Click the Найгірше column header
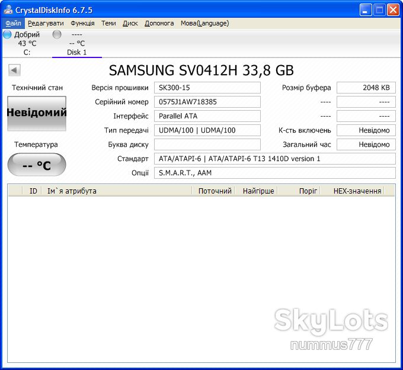This screenshot has width=403, height=370. pos(256,191)
